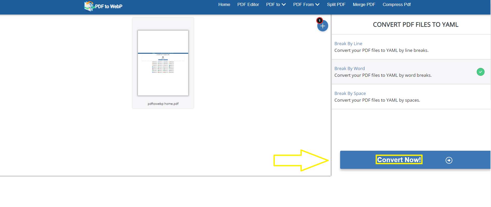Viewport: 491px width, 207px height.
Task: Open PDF Editor from the nav bar
Action: point(248,4)
